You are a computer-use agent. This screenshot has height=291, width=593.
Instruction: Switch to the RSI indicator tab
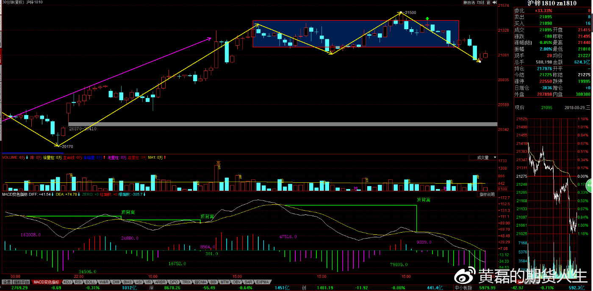pyautogui.click(x=78, y=282)
